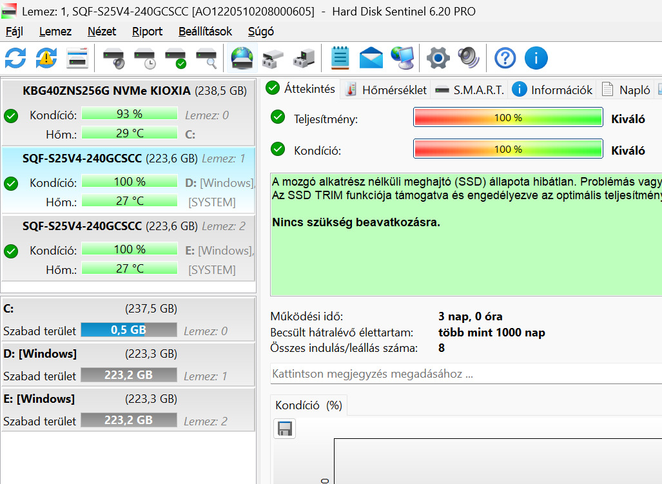The width and height of the screenshot is (662, 484).
Task: Click the disk with clock scheduled-test icon
Action: click(145, 58)
